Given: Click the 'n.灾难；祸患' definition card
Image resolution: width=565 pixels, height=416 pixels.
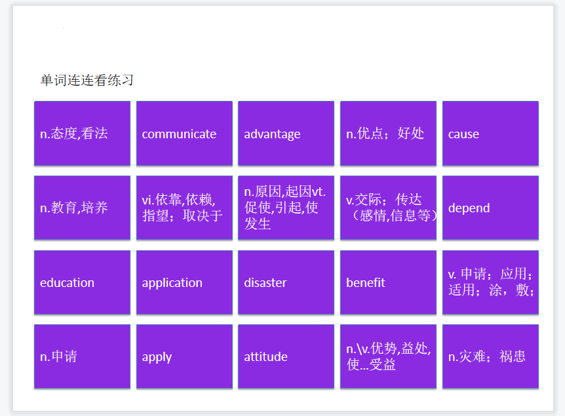Looking at the screenshot, I should [490, 356].
